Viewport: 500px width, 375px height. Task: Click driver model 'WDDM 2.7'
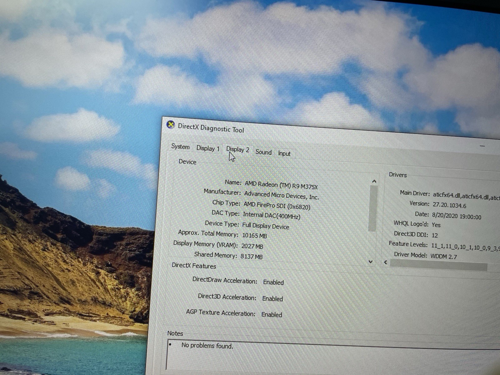[x=443, y=257]
